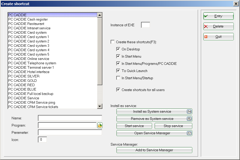The height and width of the screenshot is (160, 240).
Task: Select PC CADDIE Telephone system entry
Action: (x=53, y=63)
